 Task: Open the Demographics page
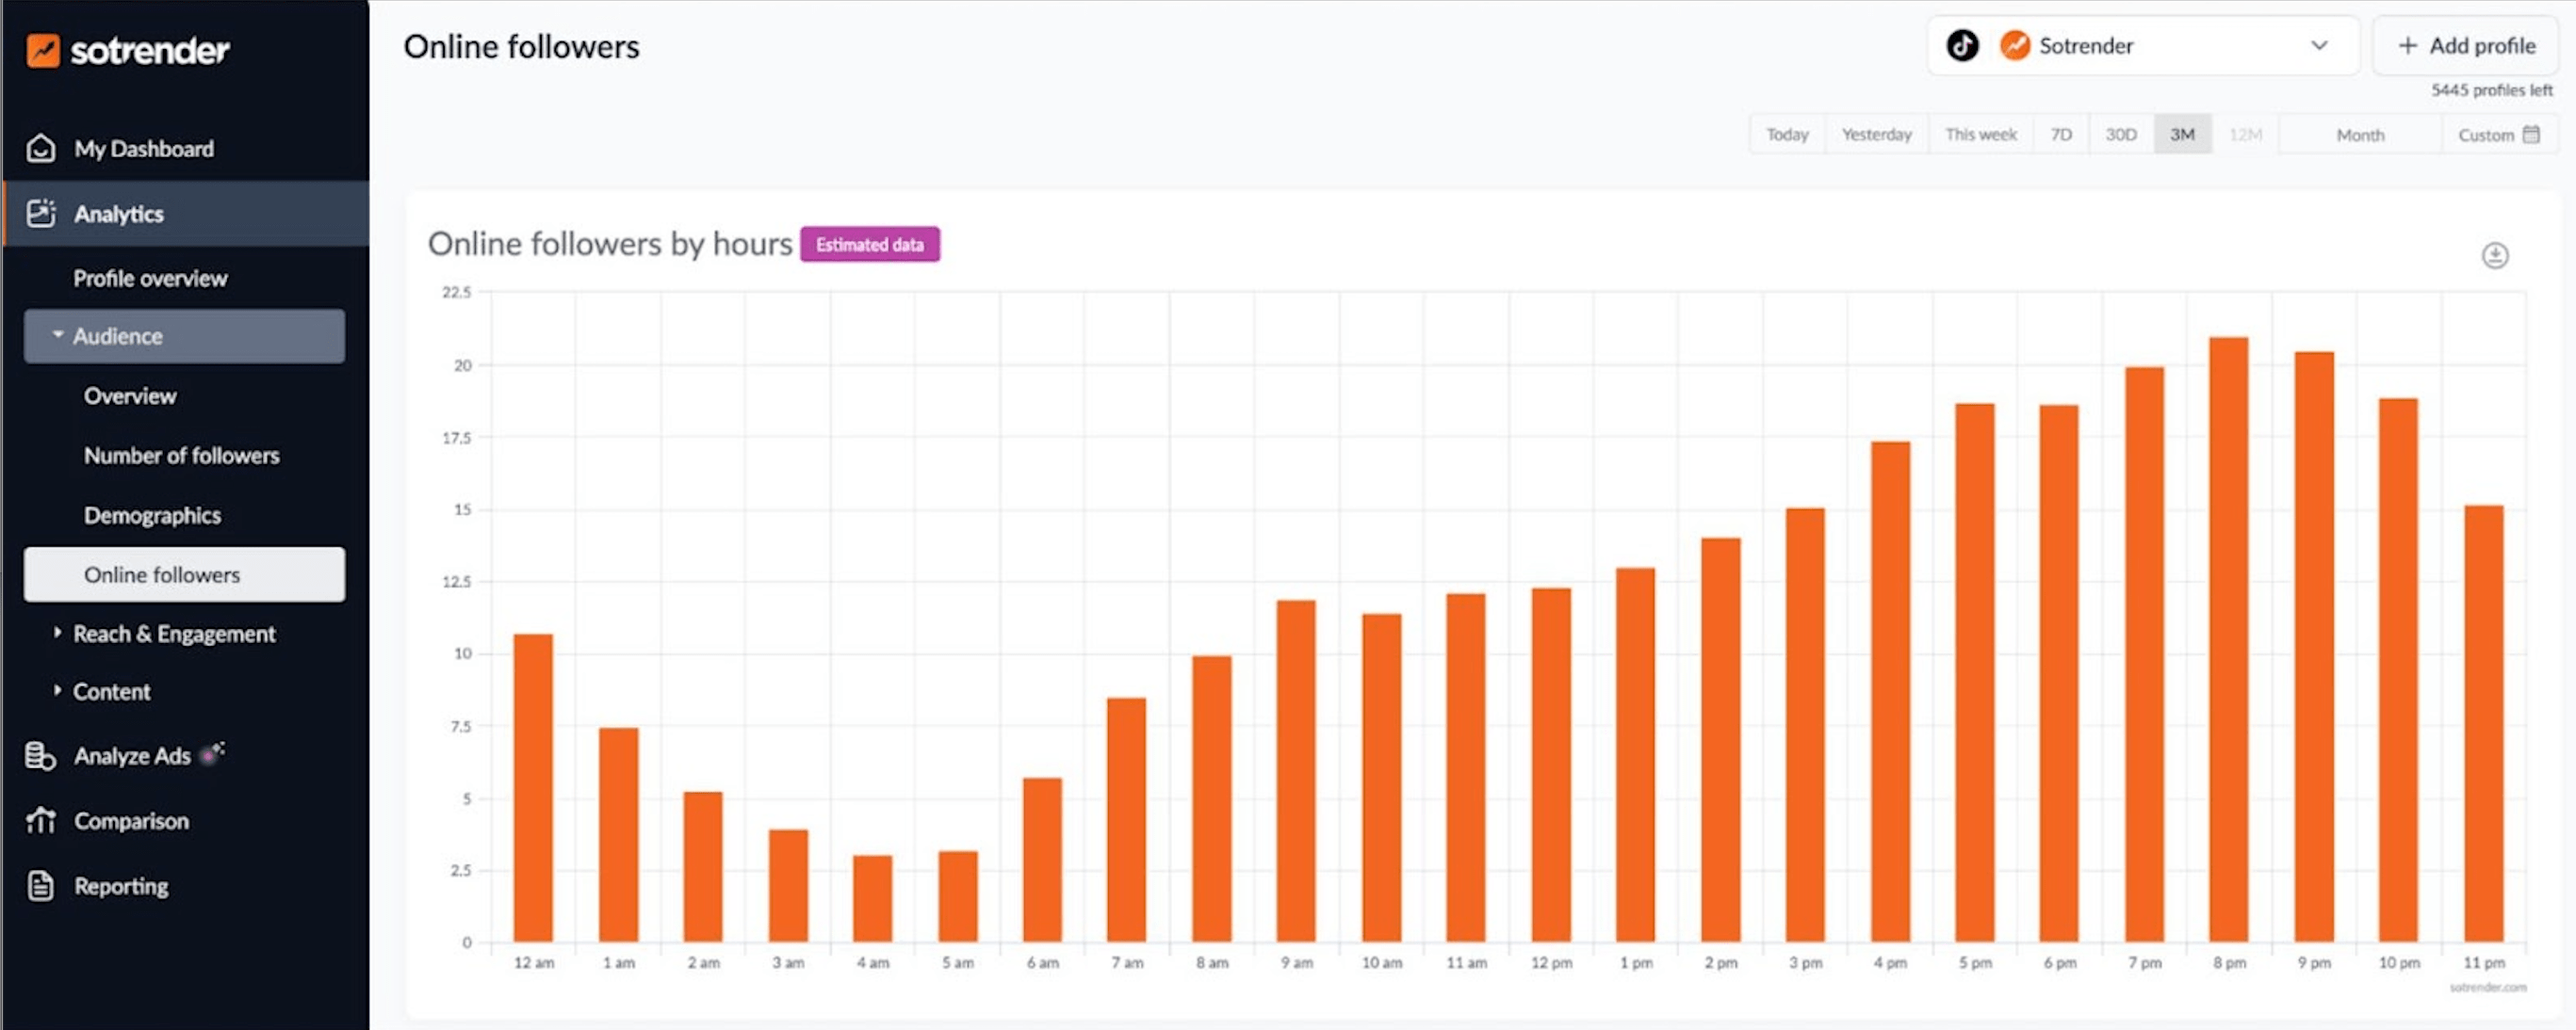click(x=152, y=514)
